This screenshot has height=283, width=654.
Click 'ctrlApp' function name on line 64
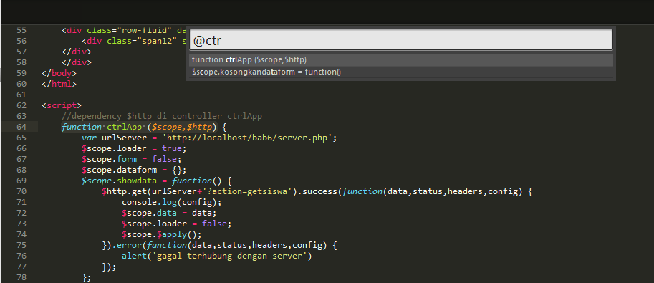pyautogui.click(x=125, y=127)
